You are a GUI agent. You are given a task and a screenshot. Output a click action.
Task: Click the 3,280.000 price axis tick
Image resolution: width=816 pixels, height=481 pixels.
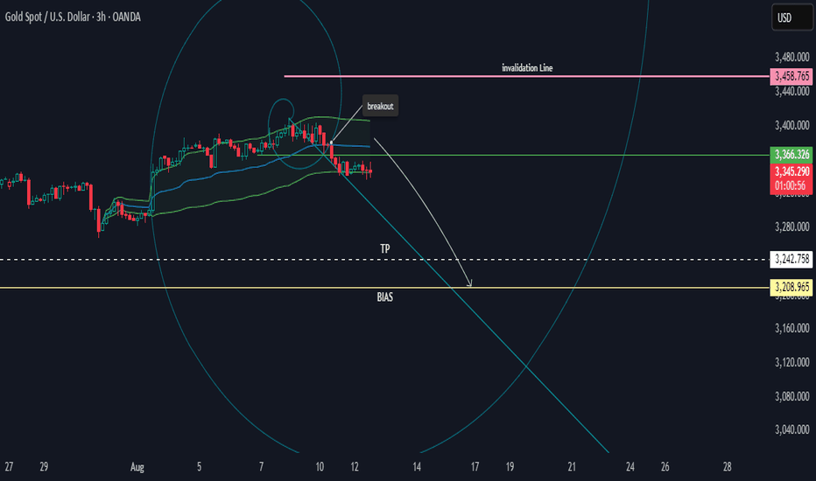(x=792, y=227)
